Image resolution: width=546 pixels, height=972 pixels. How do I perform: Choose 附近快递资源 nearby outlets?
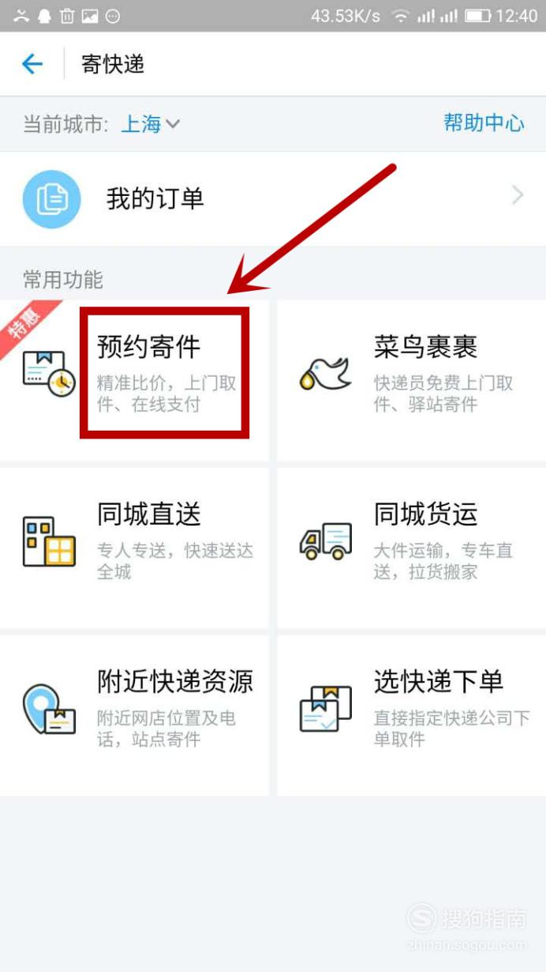coord(134,715)
